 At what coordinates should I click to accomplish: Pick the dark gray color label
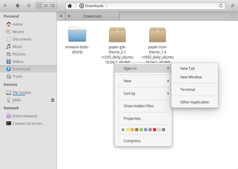[164, 130]
